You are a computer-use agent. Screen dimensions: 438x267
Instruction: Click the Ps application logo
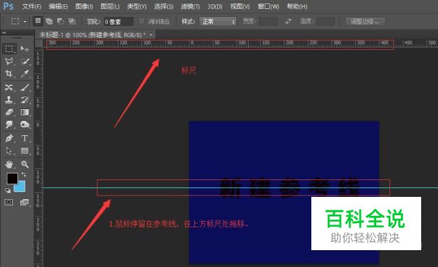point(8,6)
